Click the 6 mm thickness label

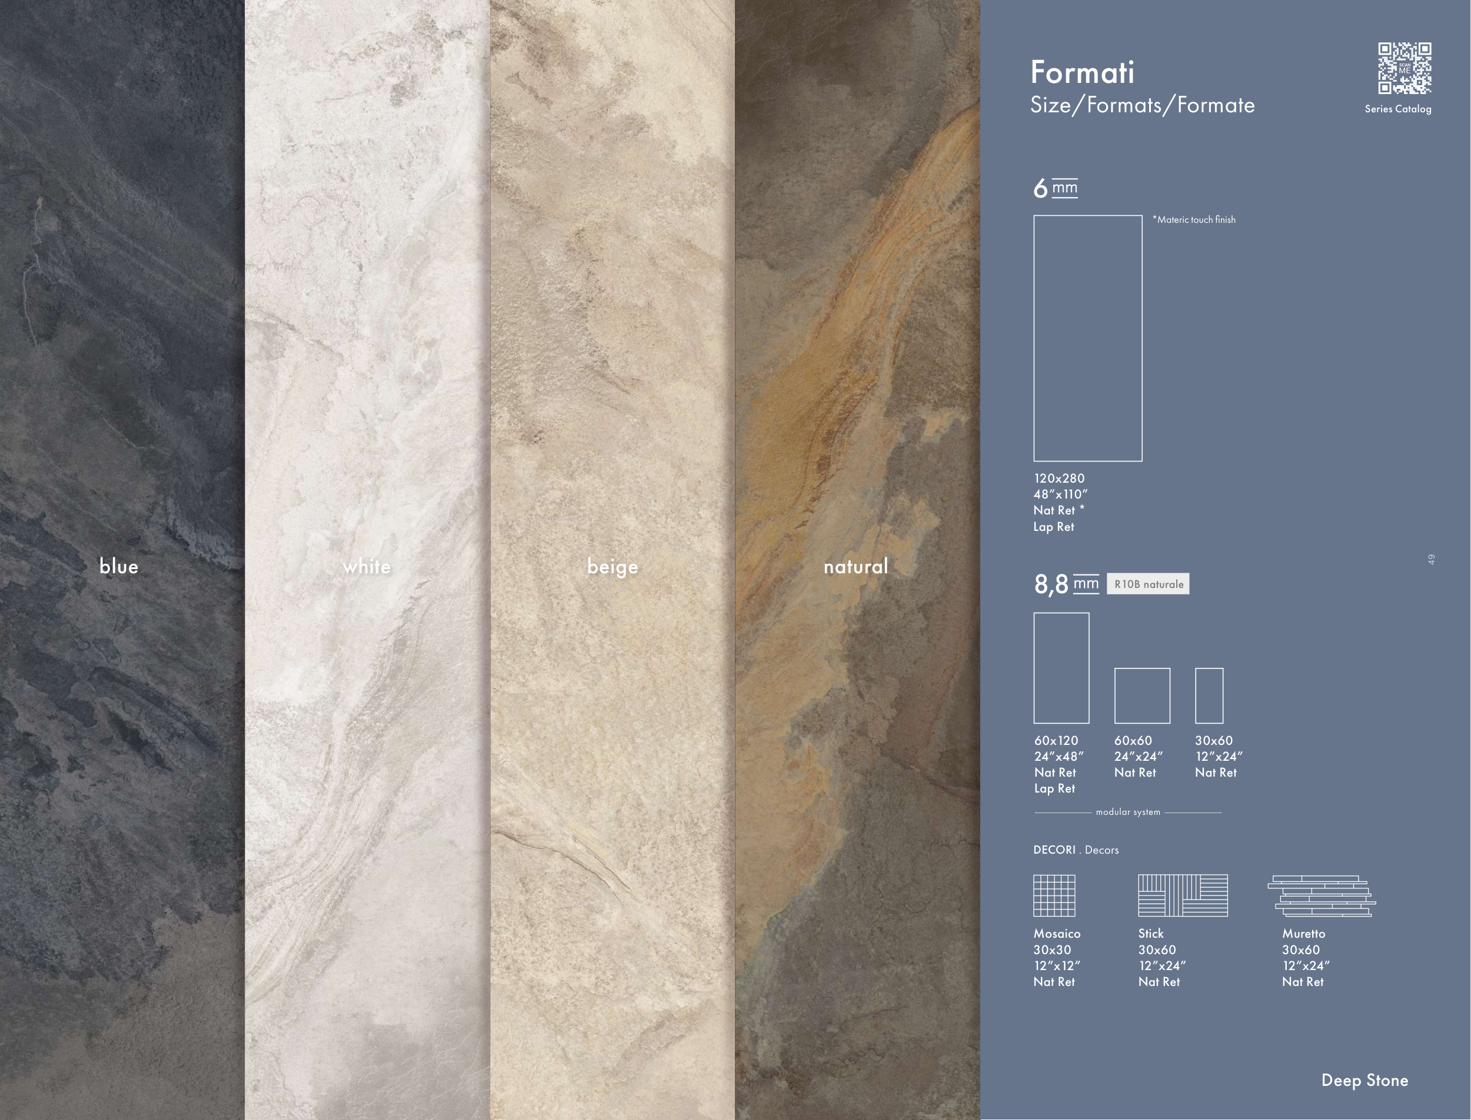pos(1056,188)
